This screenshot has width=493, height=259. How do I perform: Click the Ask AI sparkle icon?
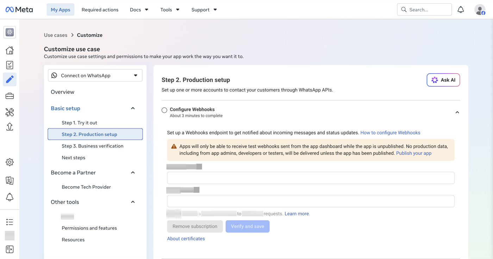(435, 80)
